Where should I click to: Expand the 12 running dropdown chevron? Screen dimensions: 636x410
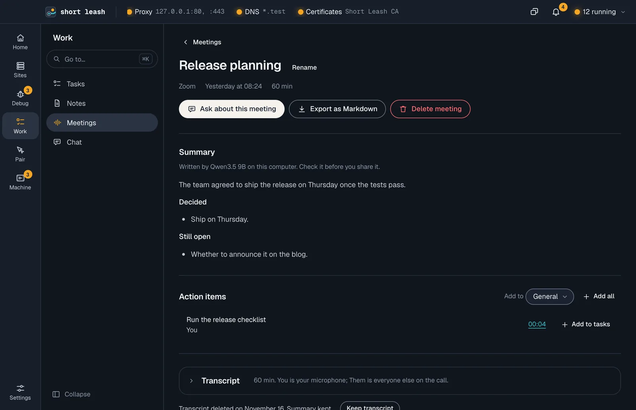[623, 12]
